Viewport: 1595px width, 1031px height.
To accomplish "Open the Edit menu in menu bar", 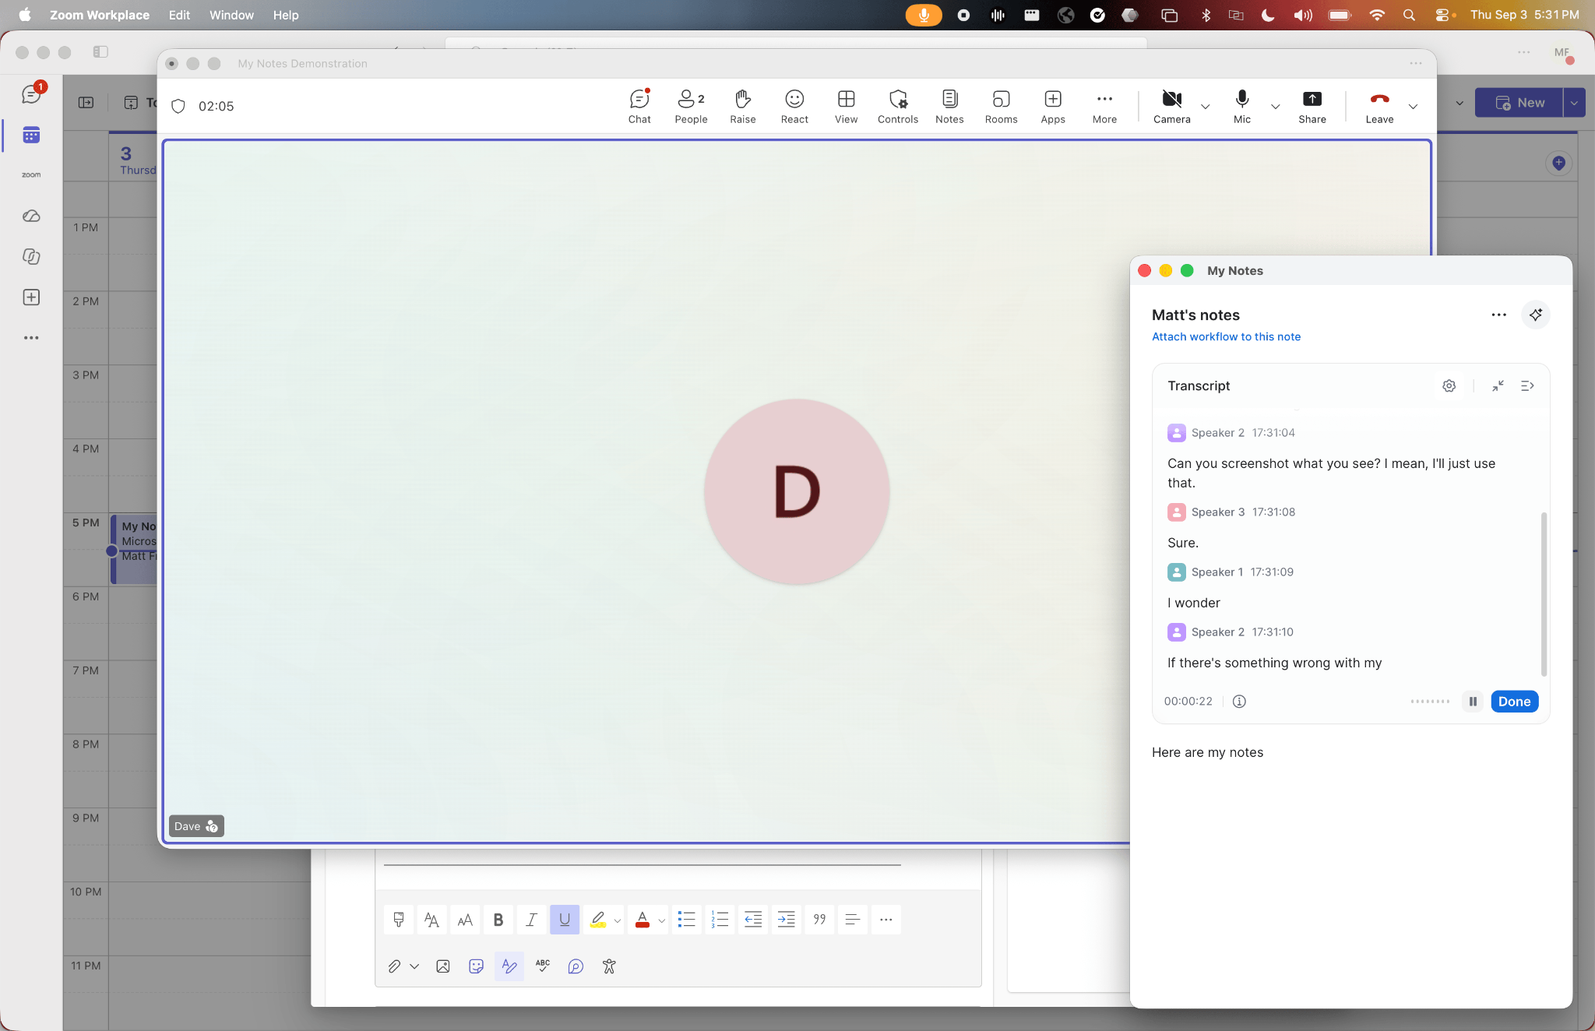I will point(179,15).
